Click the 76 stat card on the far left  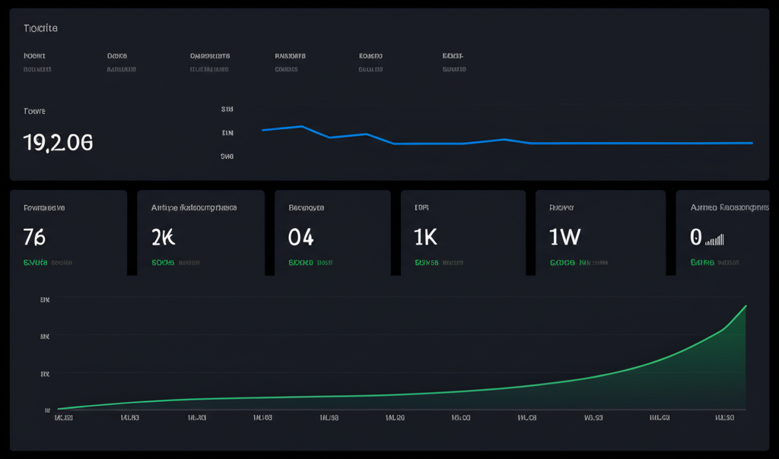click(x=65, y=232)
